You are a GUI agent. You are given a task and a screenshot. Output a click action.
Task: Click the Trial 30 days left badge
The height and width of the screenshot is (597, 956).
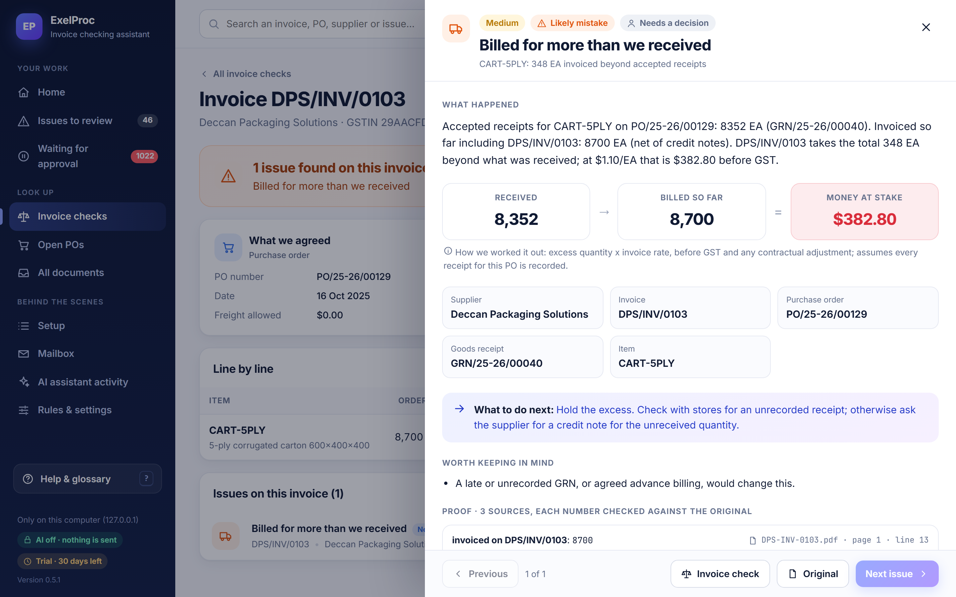(62, 561)
